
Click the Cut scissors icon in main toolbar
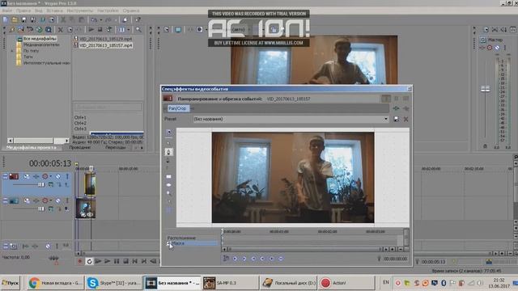point(63,19)
